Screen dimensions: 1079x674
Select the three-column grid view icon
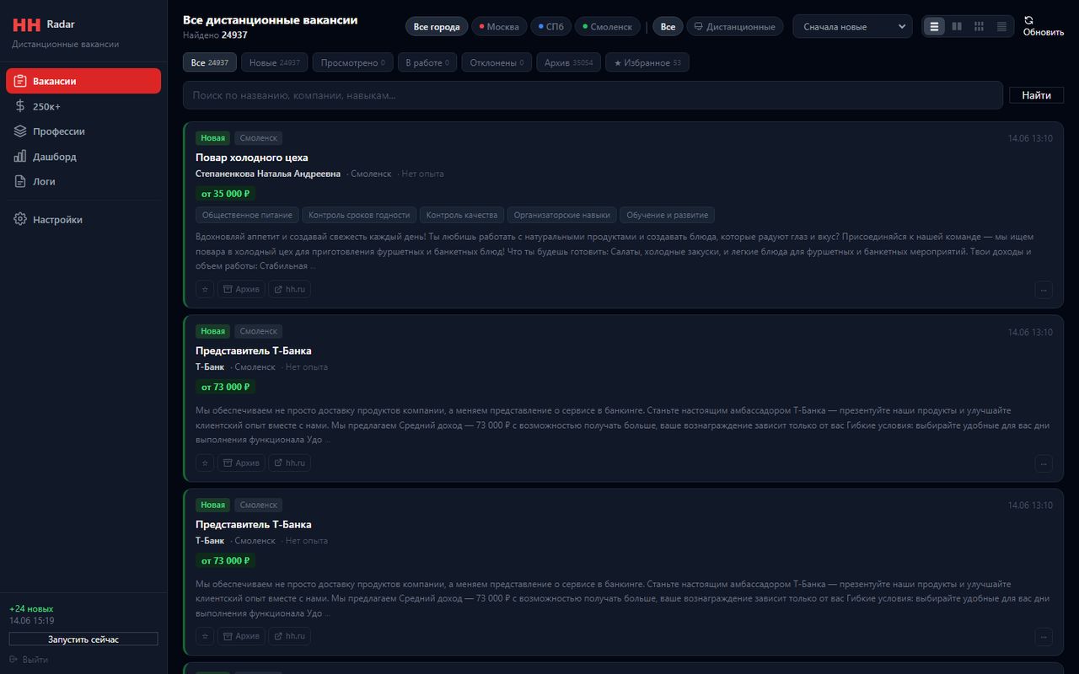[979, 26]
